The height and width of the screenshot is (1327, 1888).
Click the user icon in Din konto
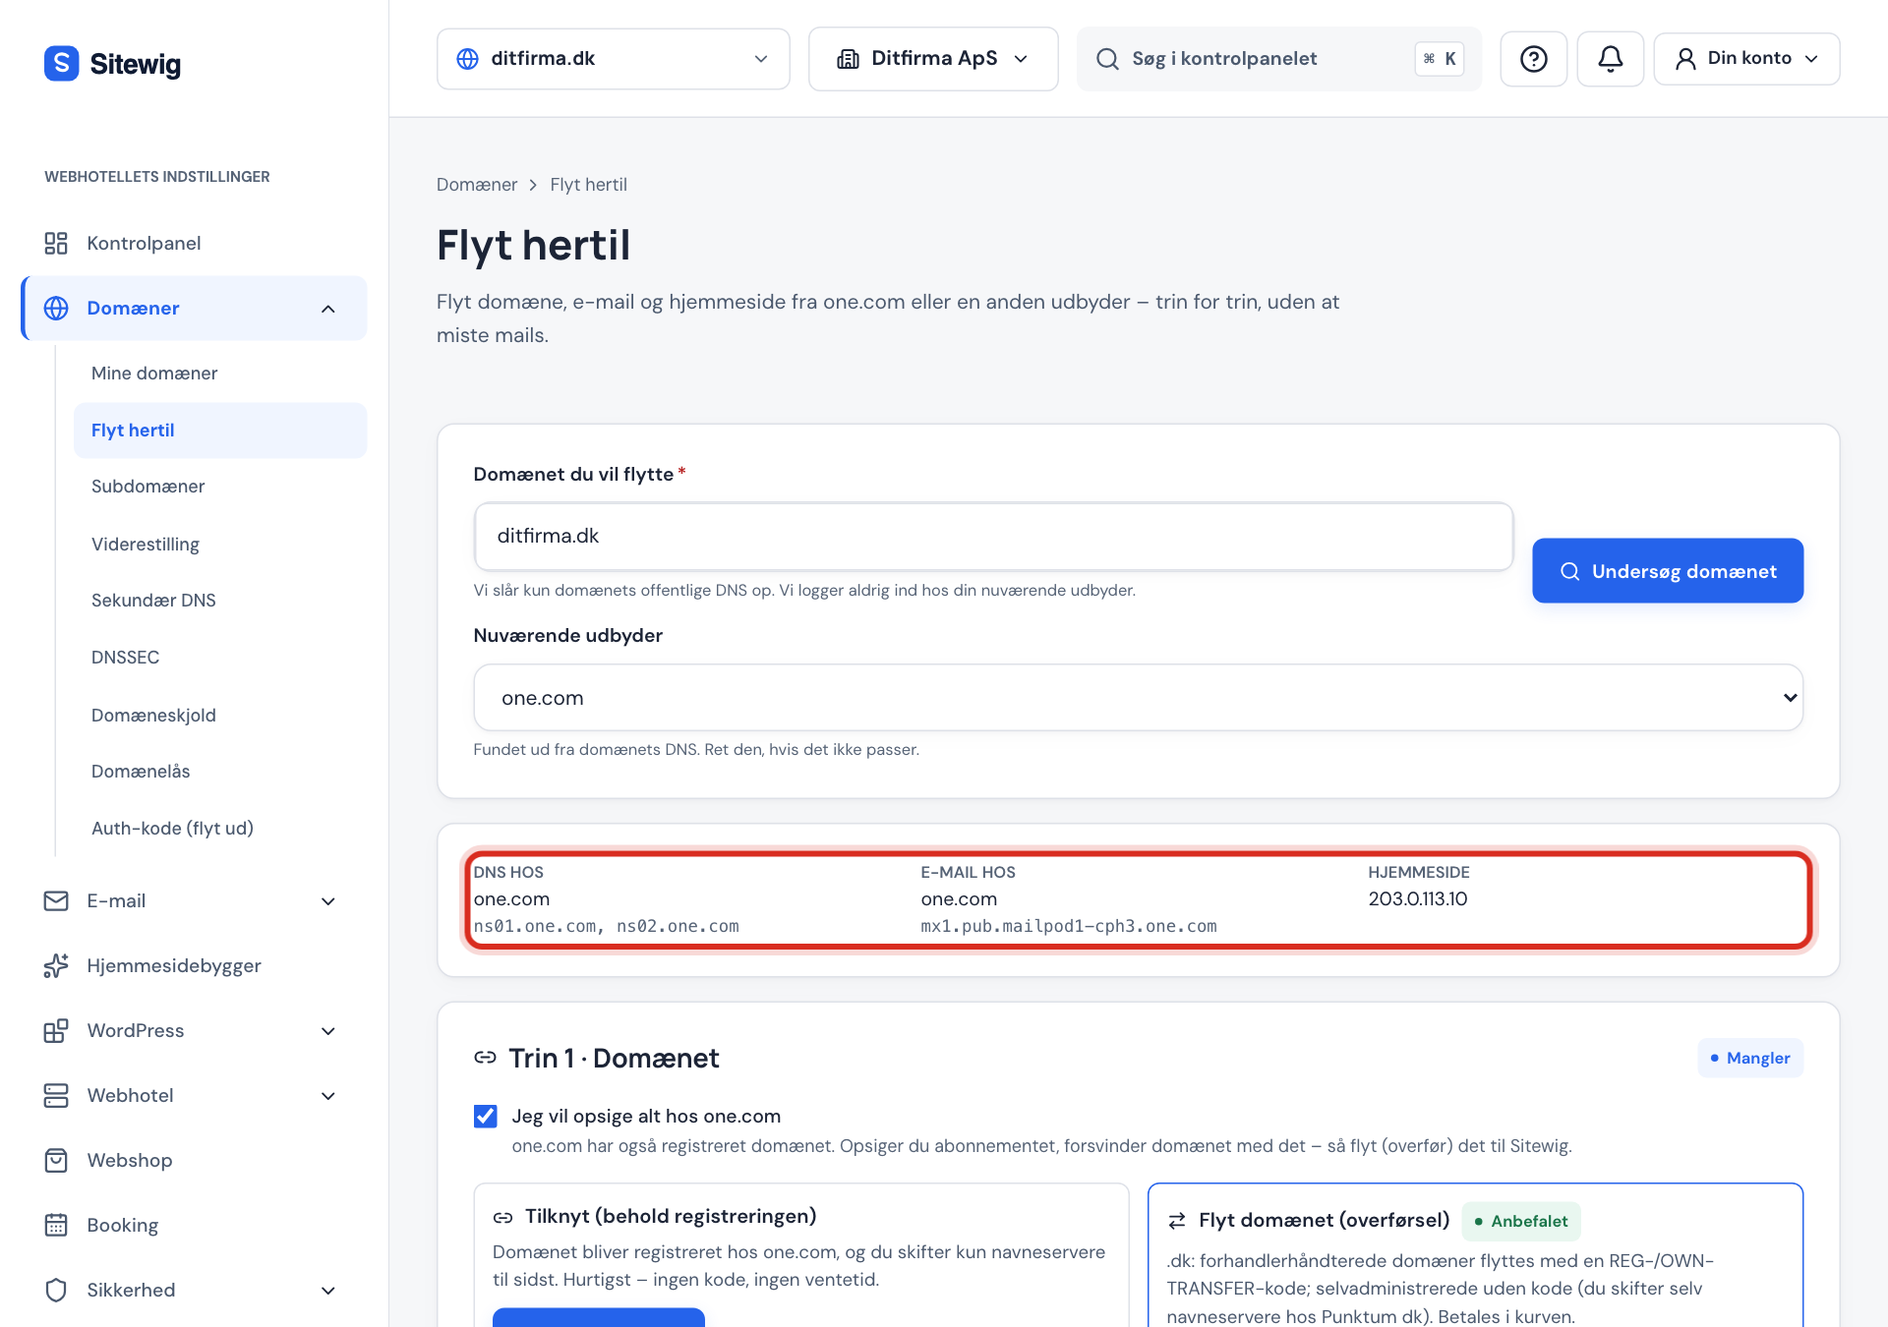pyautogui.click(x=1685, y=59)
